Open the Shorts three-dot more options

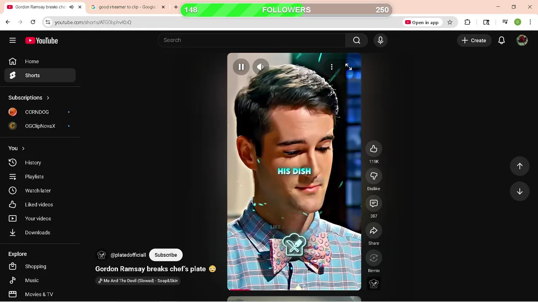point(332,67)
